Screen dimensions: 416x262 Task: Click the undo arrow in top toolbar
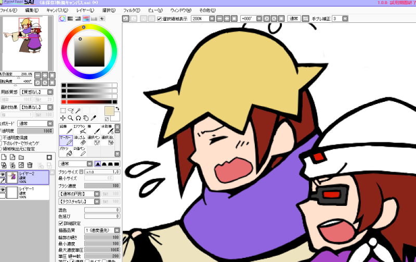[125, 19]
